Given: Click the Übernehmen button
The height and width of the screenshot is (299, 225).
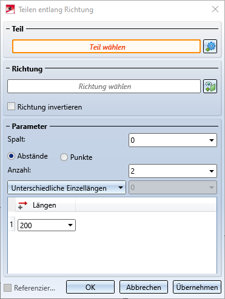Looking at the screenshot, I should click(x=197, y=287).
